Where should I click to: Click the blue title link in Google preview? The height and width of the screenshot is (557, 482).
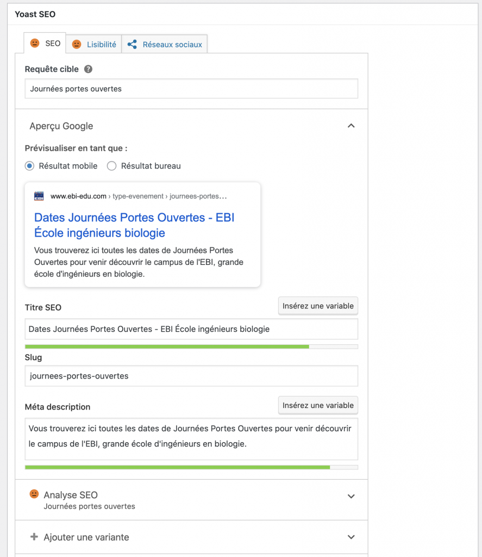[134, 225]
